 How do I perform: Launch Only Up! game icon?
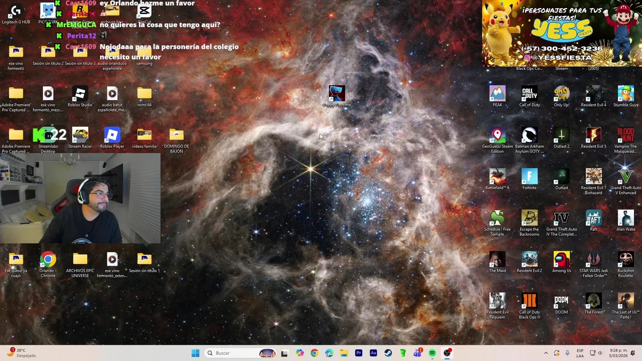coord(561,97)
